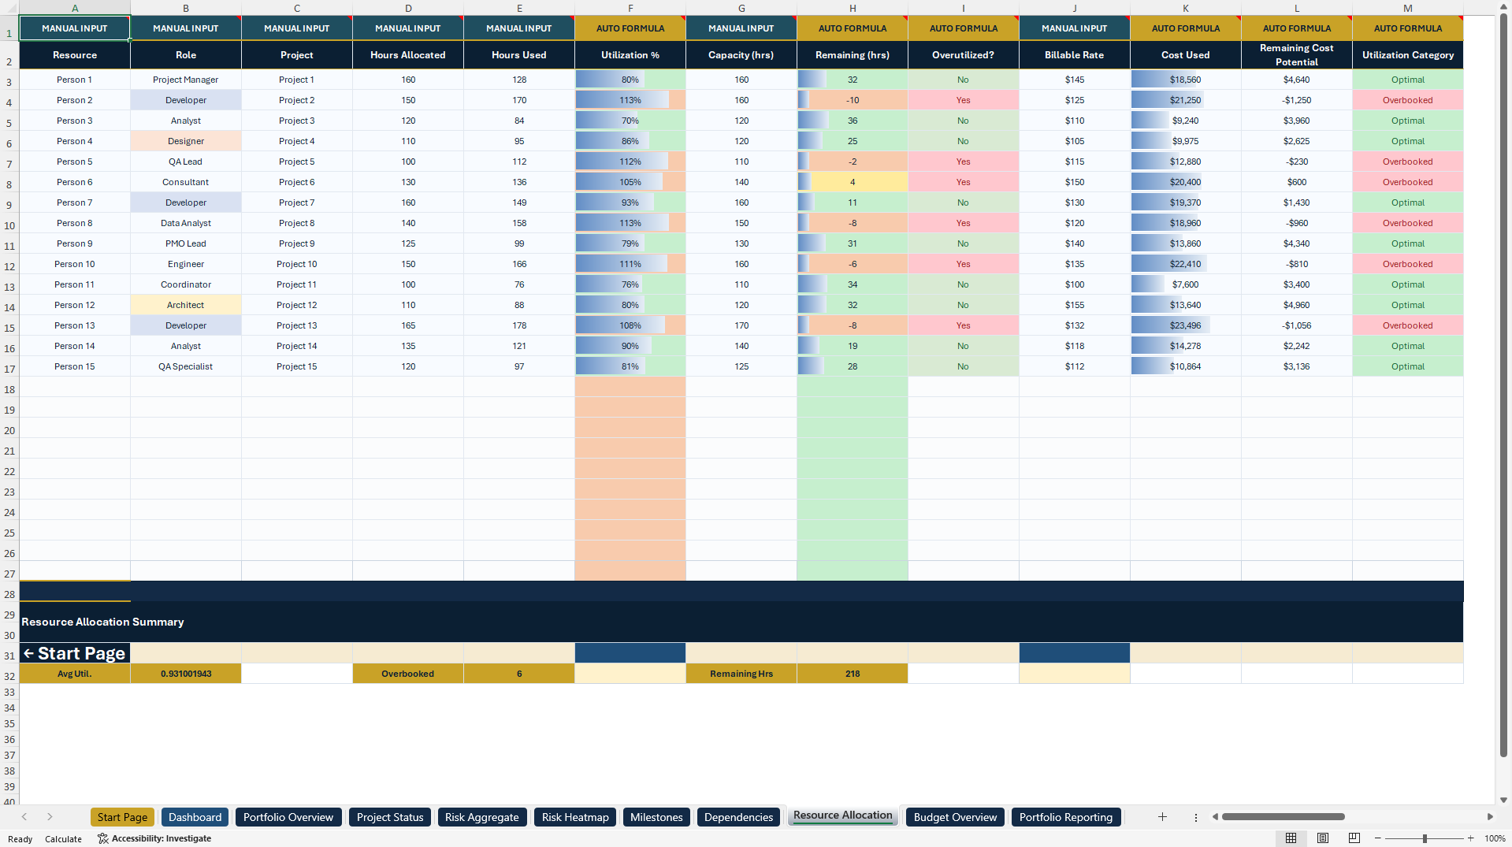
Task: Open the Dashboard sheet tab
Action: 195,817
